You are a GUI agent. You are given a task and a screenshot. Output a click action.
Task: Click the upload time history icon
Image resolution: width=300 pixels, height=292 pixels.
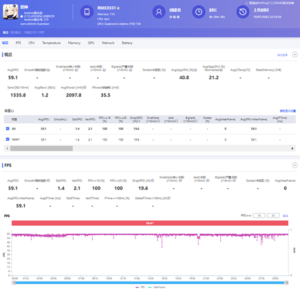coord(242,12)
